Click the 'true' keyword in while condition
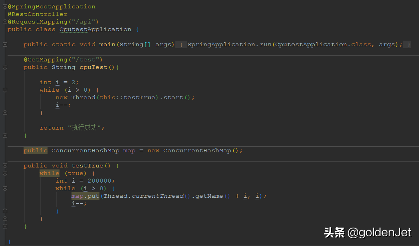This screenshot has height=246, width=419. point(75,173)
